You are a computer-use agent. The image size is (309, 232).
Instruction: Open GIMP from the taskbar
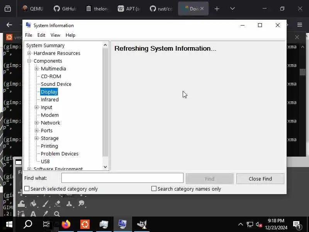[x=142, y=224]
